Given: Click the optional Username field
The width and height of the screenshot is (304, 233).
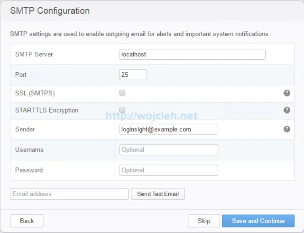Looking at the screenshot, I should 168,149.
